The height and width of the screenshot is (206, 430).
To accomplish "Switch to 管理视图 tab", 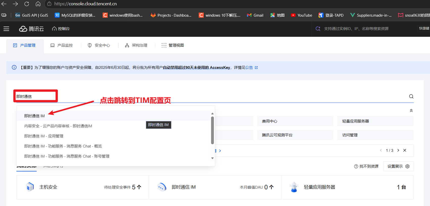I will coord(173,45).
